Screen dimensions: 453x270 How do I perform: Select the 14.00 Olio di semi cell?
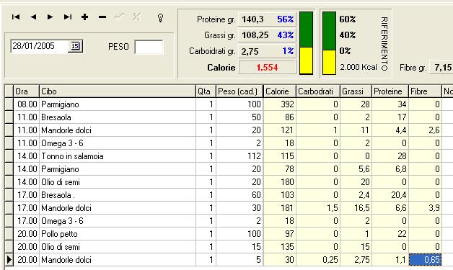point(118,182)
